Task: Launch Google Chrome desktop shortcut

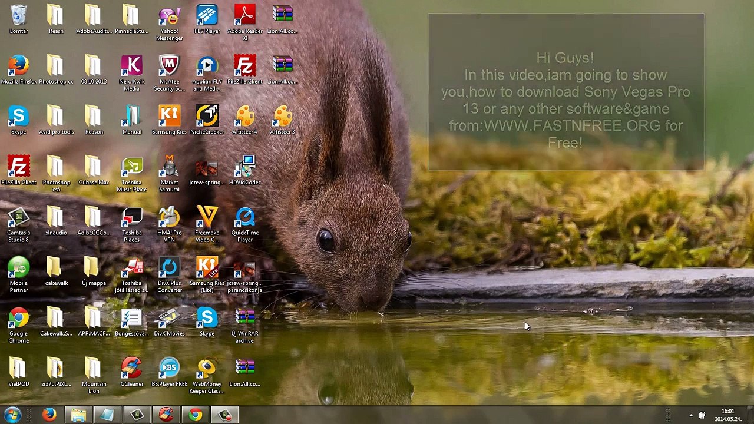Action: (x=19, y=326)
